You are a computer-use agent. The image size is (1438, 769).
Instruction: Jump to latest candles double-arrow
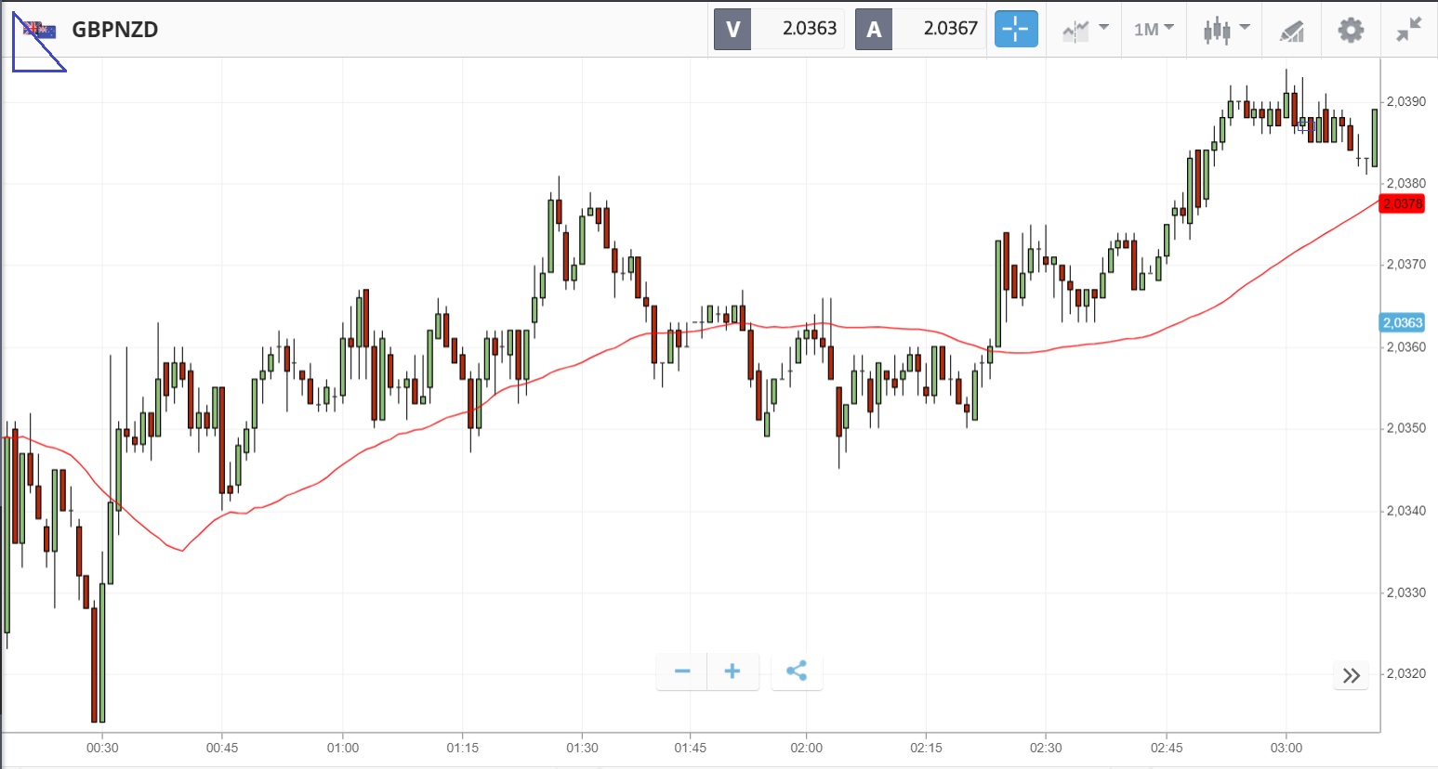click(1352, 675)
